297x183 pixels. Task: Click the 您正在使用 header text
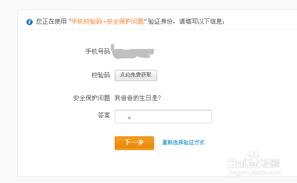pyautogui.click(x=51, y=22)
